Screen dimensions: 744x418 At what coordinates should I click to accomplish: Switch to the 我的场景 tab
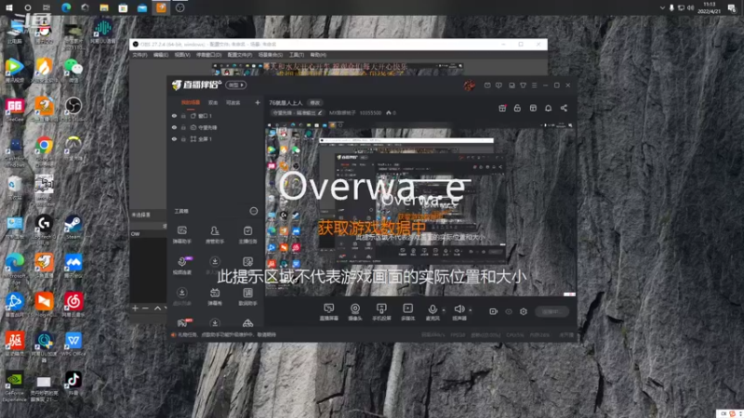click(191, 103)
